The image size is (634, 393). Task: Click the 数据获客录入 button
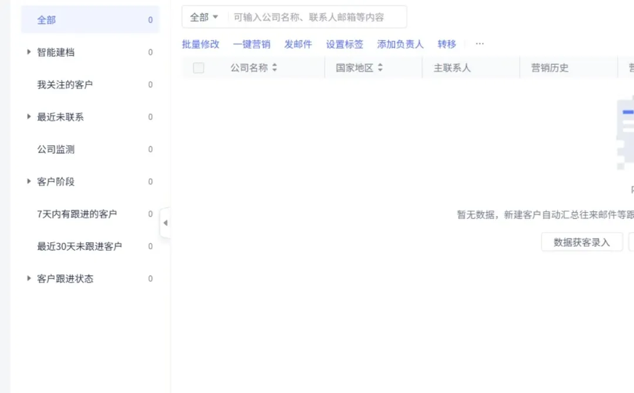click(x=582, y=241)
